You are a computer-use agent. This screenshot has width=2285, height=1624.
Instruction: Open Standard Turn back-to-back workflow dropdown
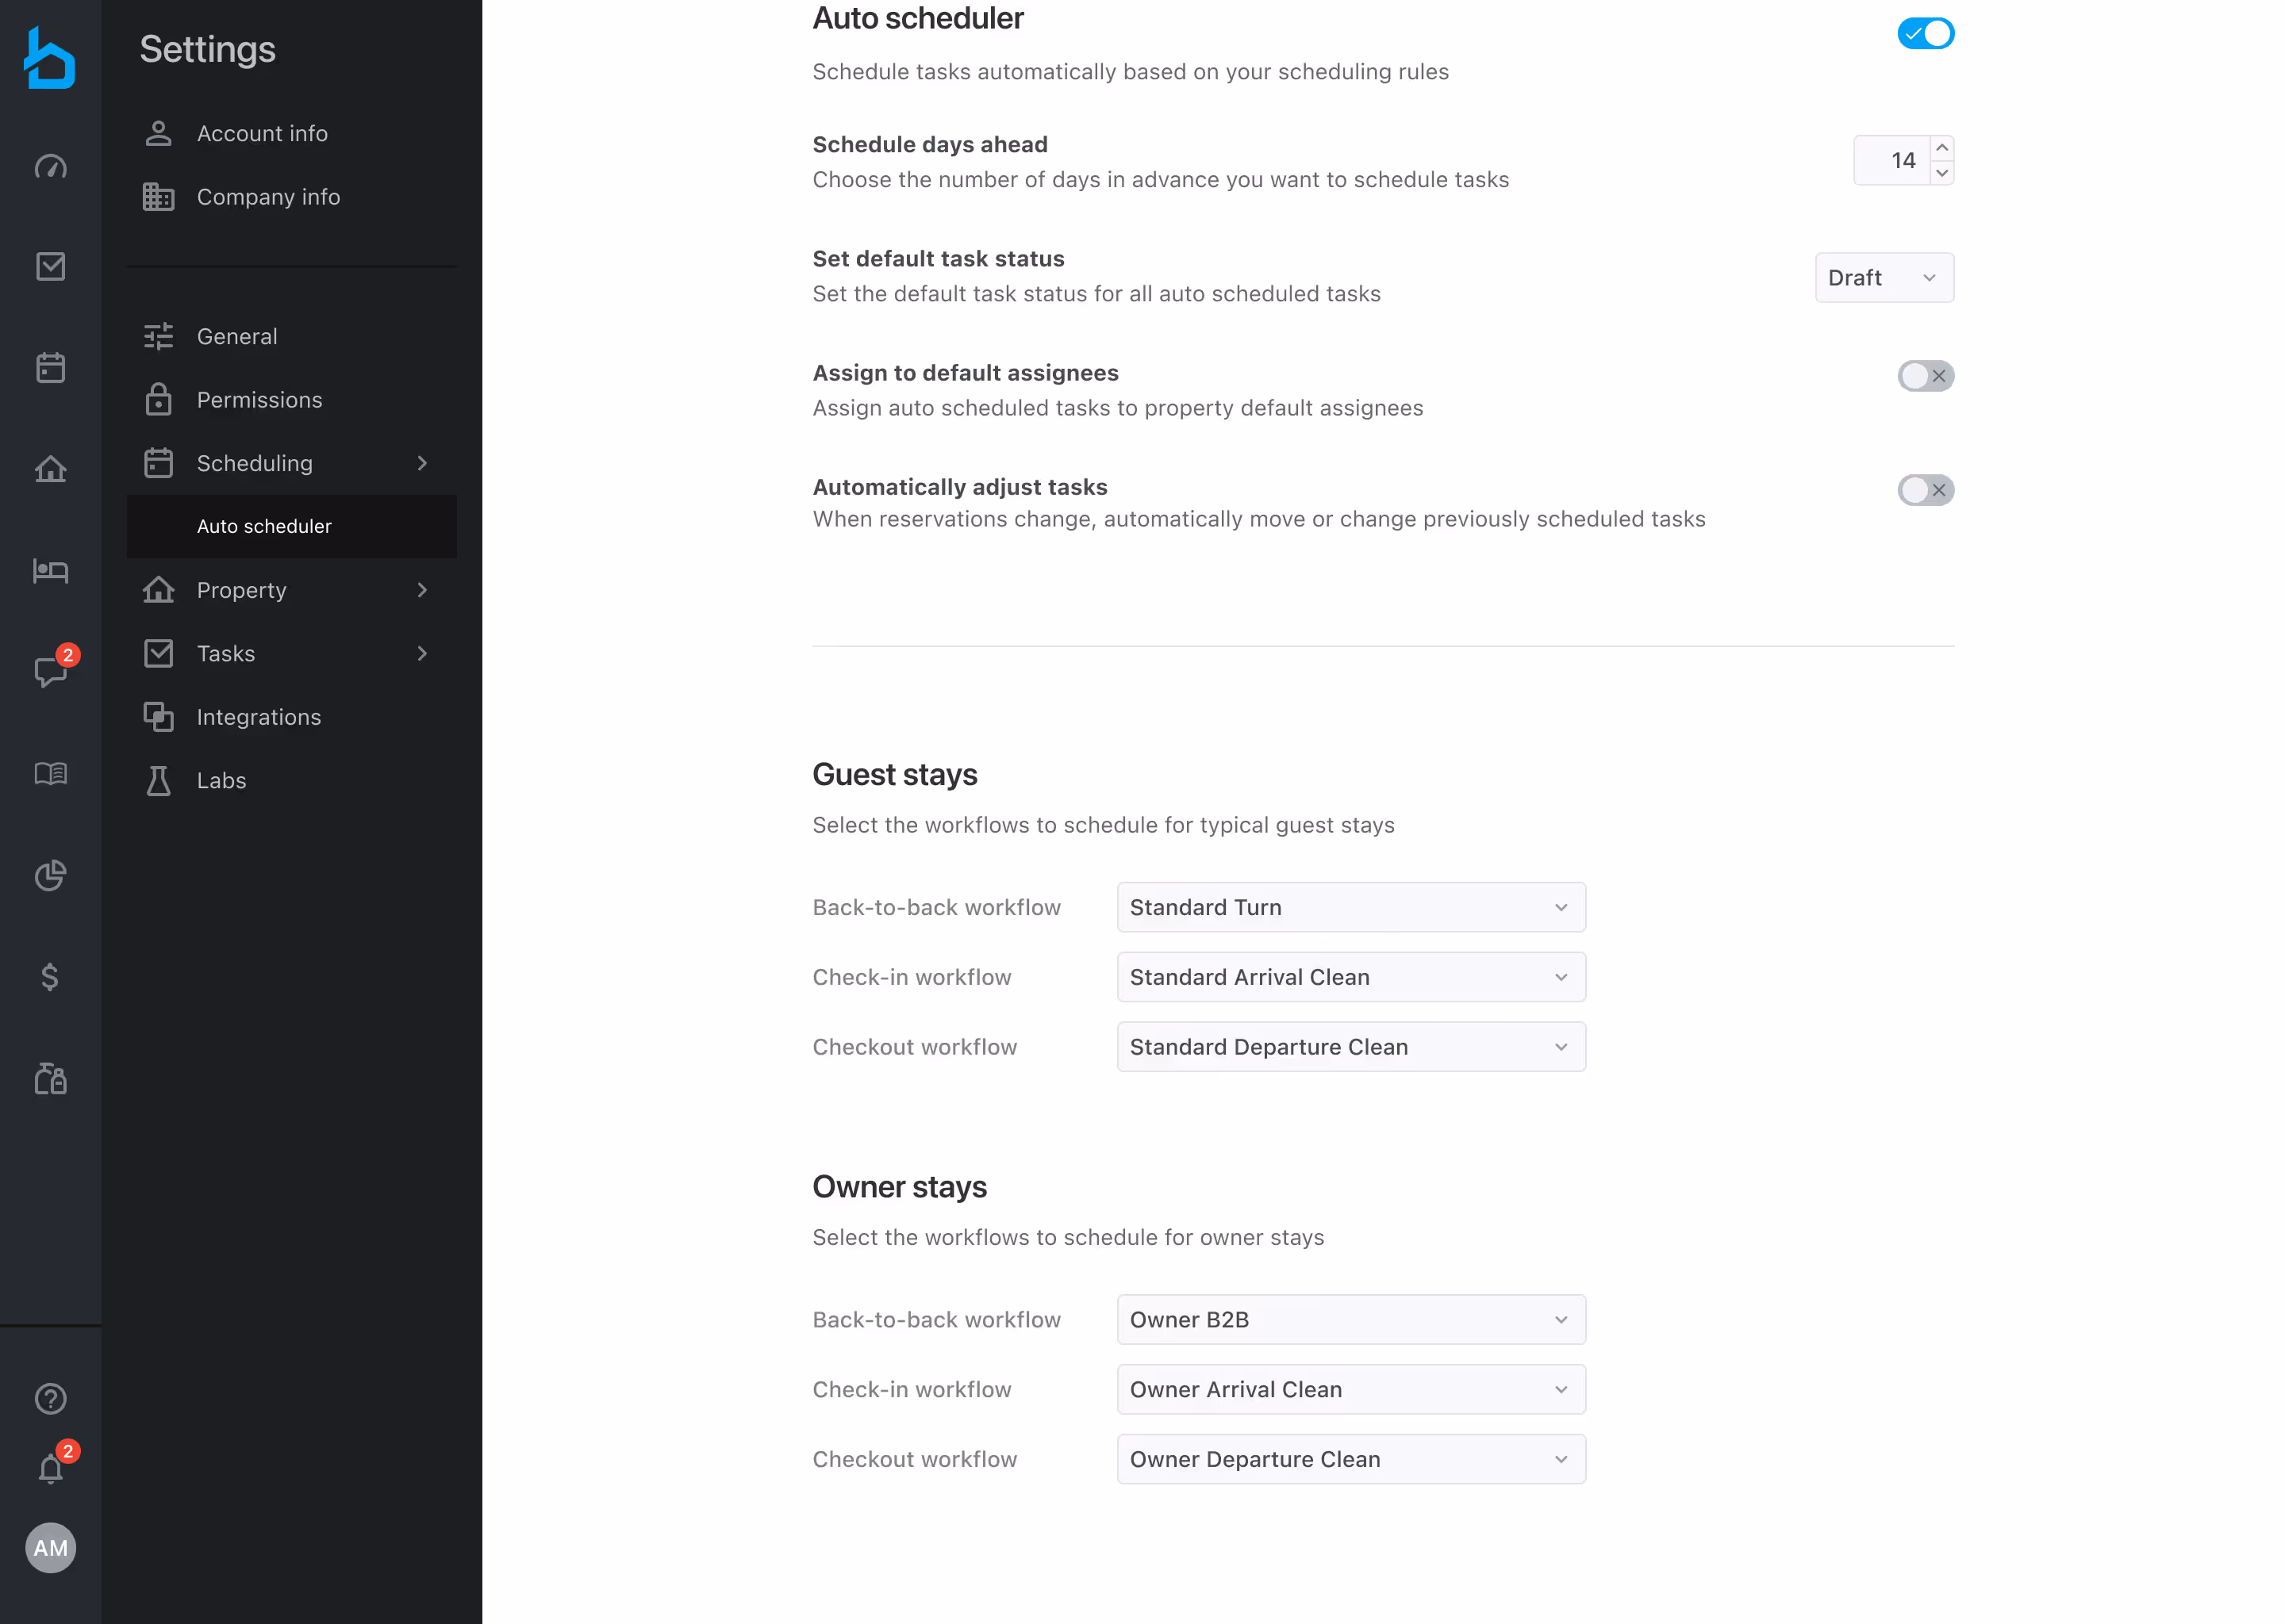pyautogui.click(x=1350, y=907)
